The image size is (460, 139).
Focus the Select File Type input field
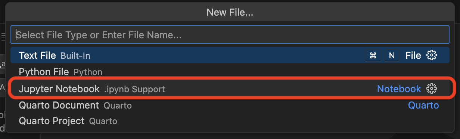coord(230,35)
